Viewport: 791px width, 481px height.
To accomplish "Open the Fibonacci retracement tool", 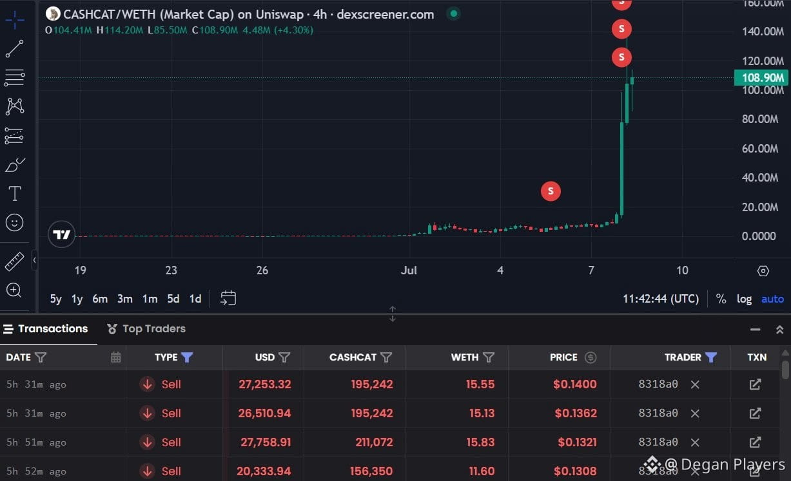I will pyautogui.click(x=14, y=78).
